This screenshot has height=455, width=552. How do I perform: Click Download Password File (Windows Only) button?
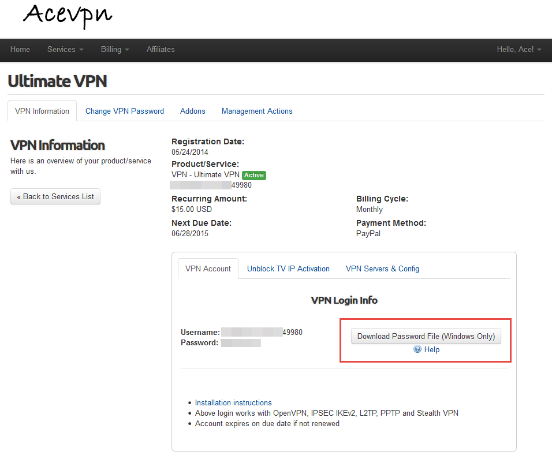pyautogui.click(x=426, y=336)
